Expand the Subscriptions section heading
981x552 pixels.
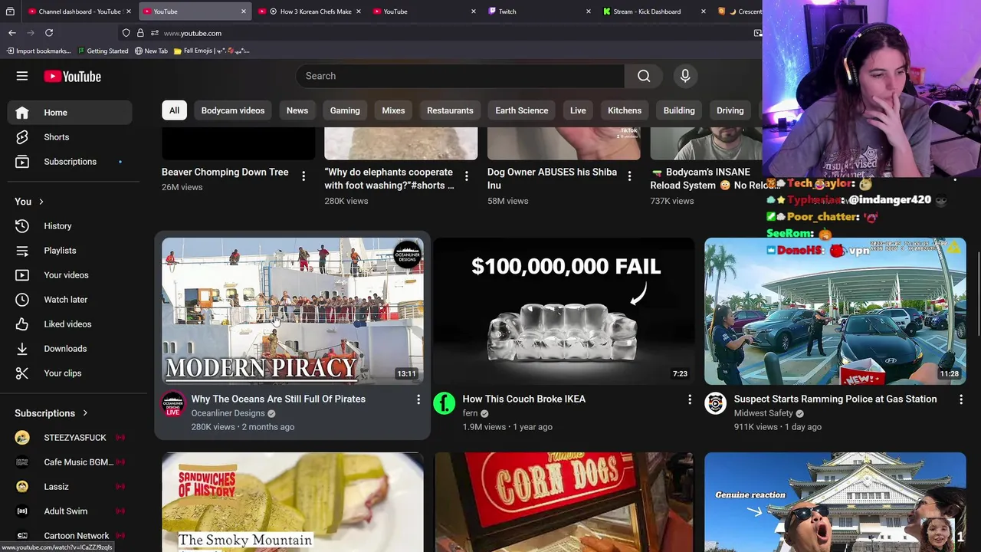(51, 413)
